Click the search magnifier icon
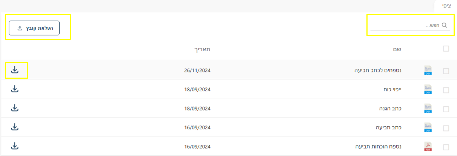Screen dimensions: 457x156 pos(444,25)
